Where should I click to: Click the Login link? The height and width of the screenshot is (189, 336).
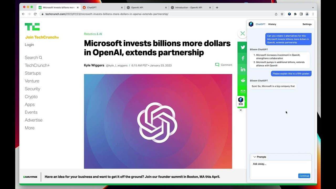coord(29,45)
